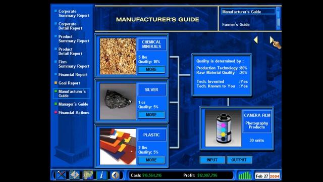Image resolution: width=323 pixels, height=182 pixels.
Task: Click 'Quality: 10%' under Chemical Minerals
Action: pyautogui.click(x=149, y=62)
